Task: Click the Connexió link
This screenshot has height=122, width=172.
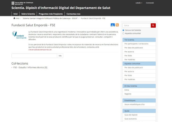Action: point(150,3)
